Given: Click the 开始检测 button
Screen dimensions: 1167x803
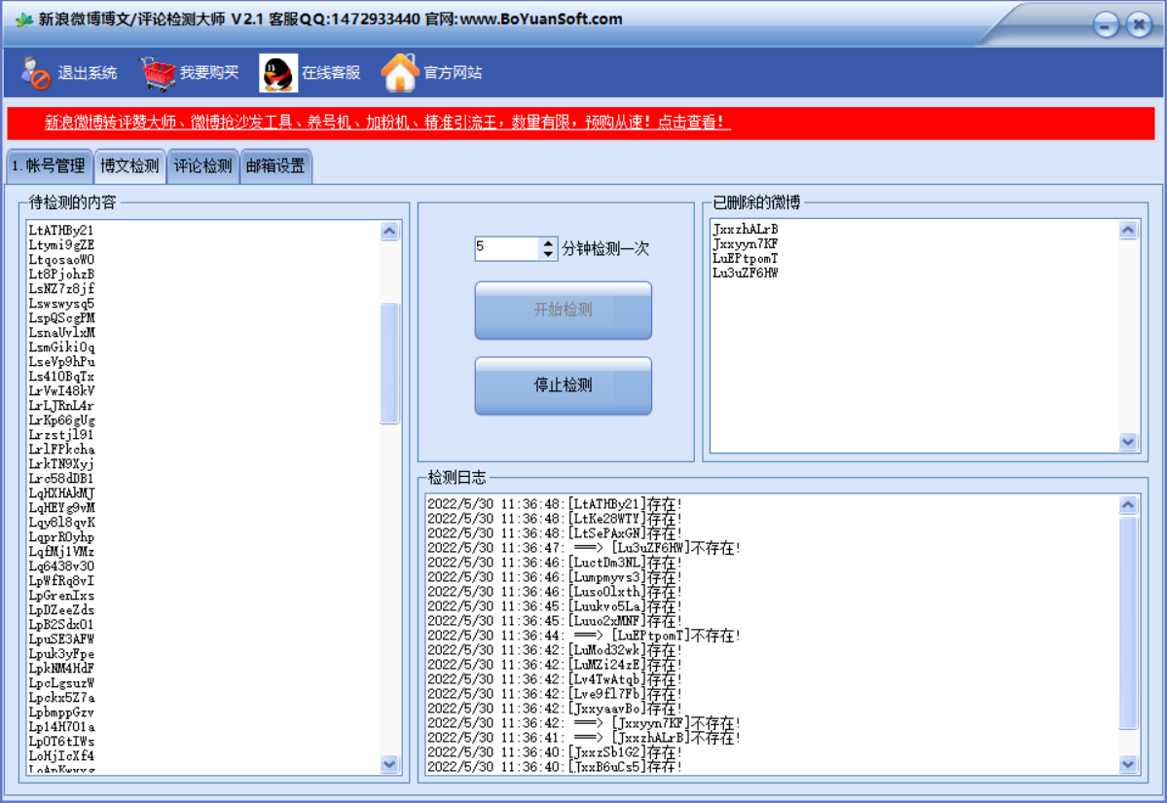Looking at the screenshot, I should coord(563,310).
